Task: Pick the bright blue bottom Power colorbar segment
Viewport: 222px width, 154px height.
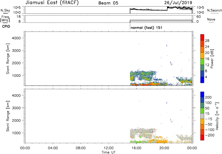Action: pos(202,80)
